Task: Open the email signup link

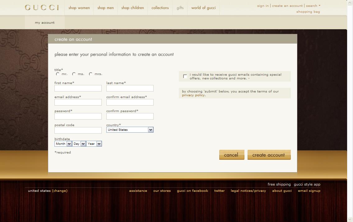Action: tap(309, 191)
